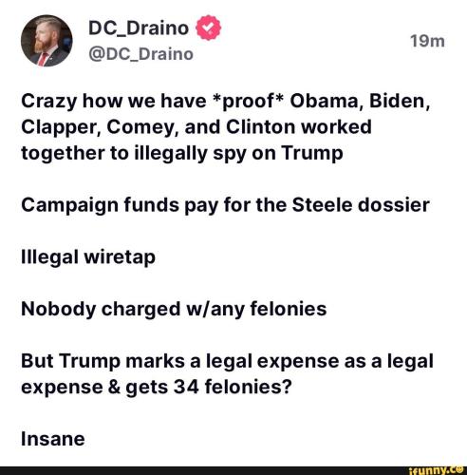
Task: Click the 19m post timestamp
Action: tap(427, 42)
